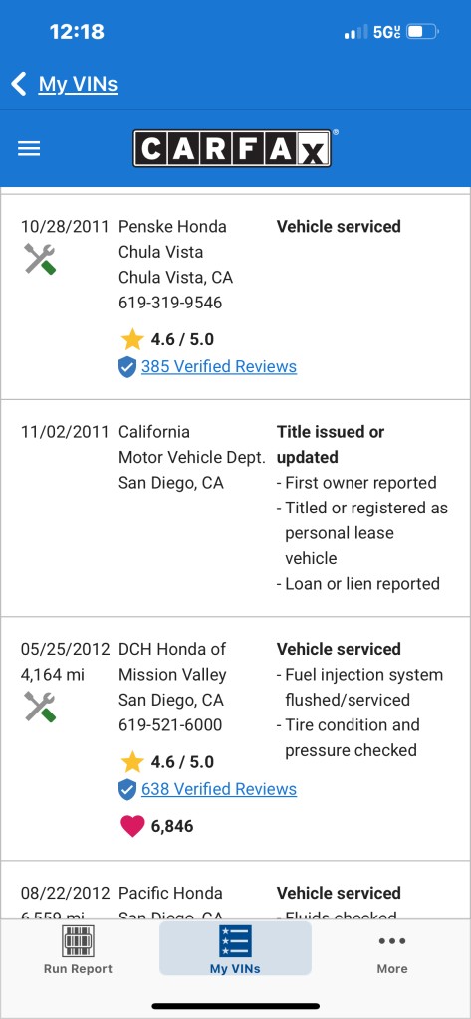
Task: Go back via the My VINs link
Action: pos(78,84)
